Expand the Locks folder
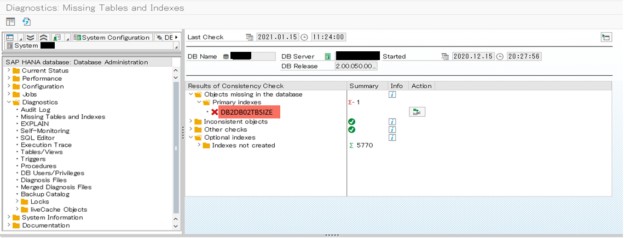This screenshot has width=624, height=238. [17, 201]
